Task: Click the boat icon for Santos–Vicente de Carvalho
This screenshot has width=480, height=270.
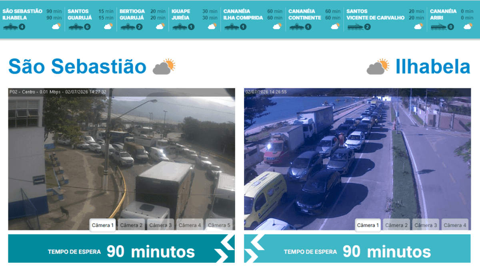Action: pos(356,27)
